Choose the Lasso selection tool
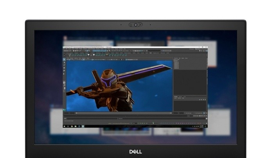The height and width of the screenshot is (158, 270). click(64, 63)
